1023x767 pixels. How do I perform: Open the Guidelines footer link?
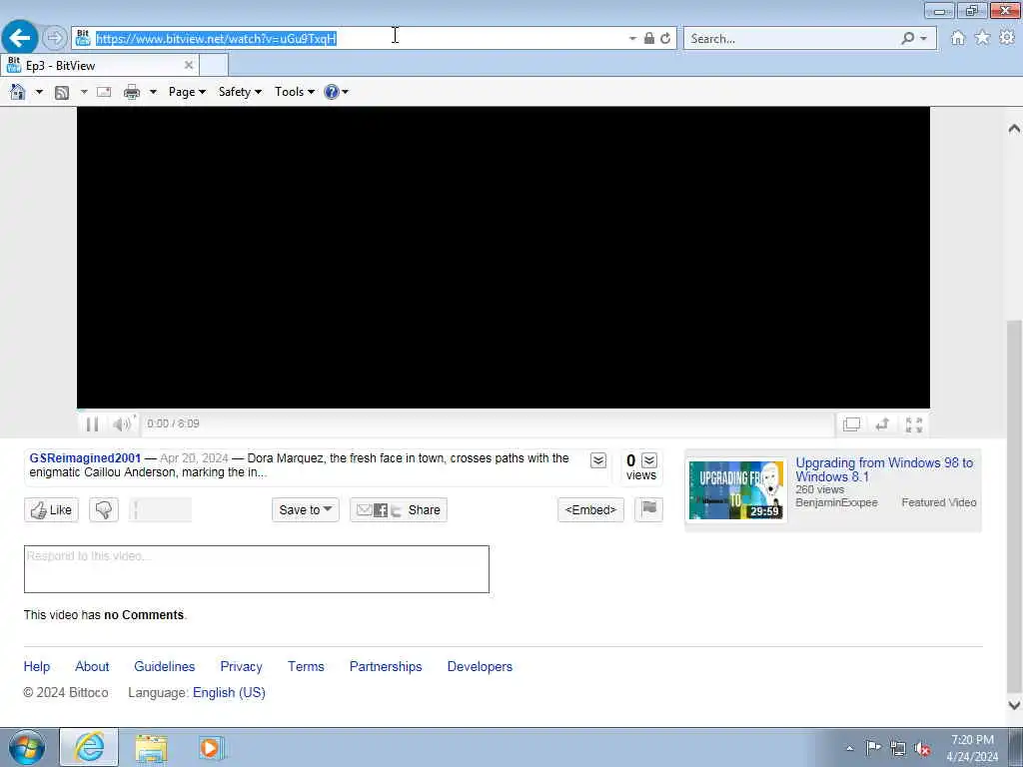point(165,666)
